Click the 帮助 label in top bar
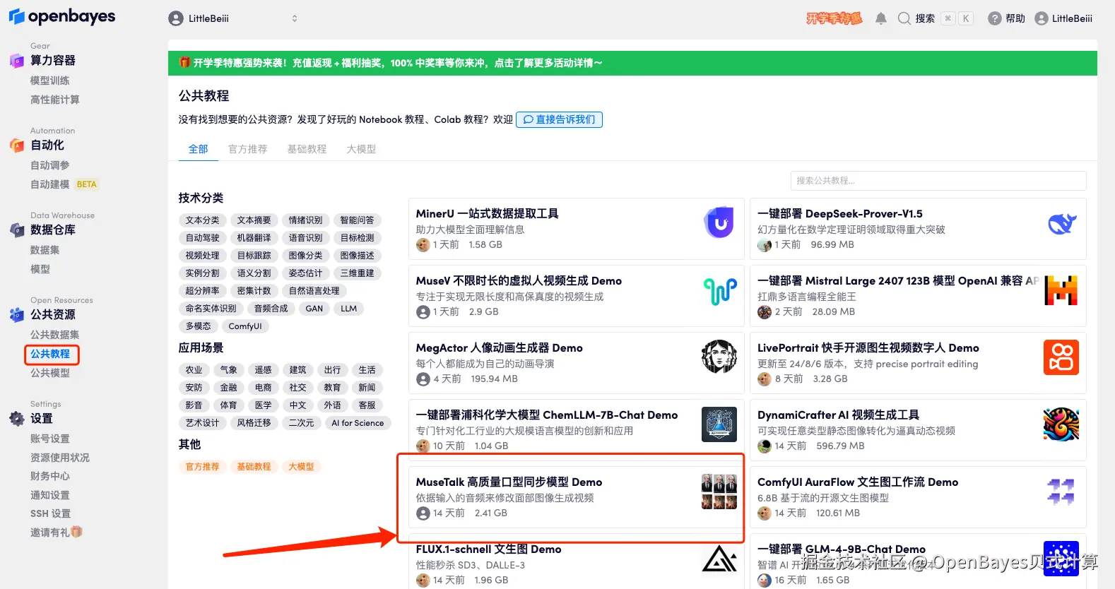Screen dimensions: 1115x589 tap(1015, 18)
